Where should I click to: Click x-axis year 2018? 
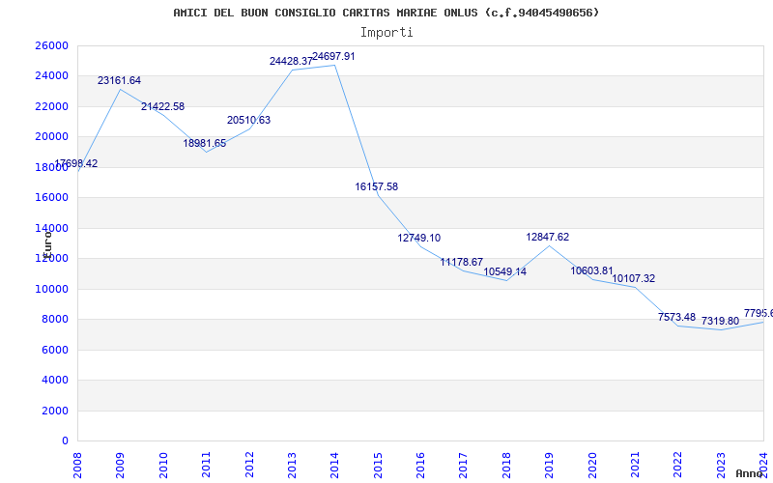coord(506,465)
